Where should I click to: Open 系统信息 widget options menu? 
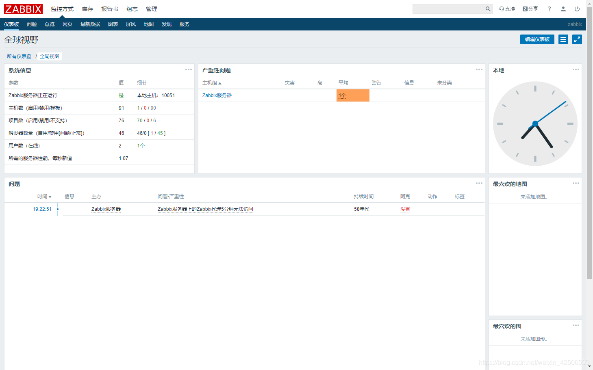coord(189,69)
